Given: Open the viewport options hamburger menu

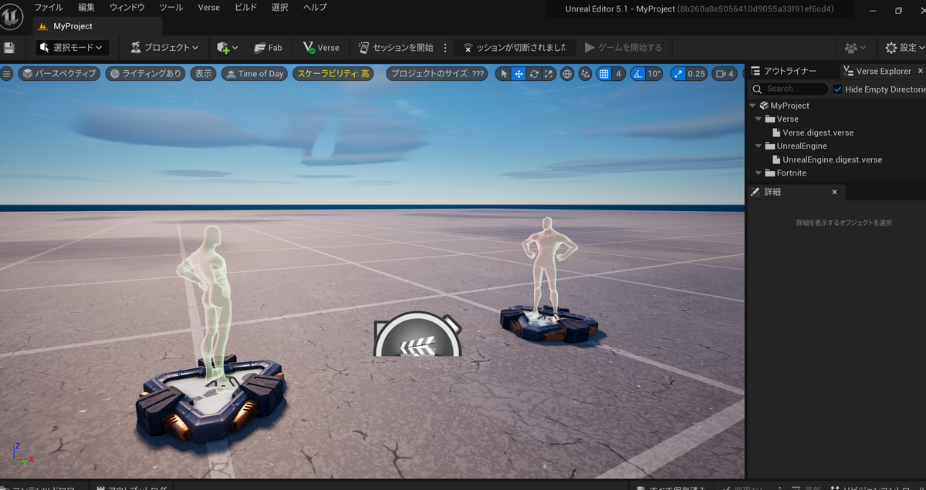Looking at the screenshot, I should click(7, 74).
